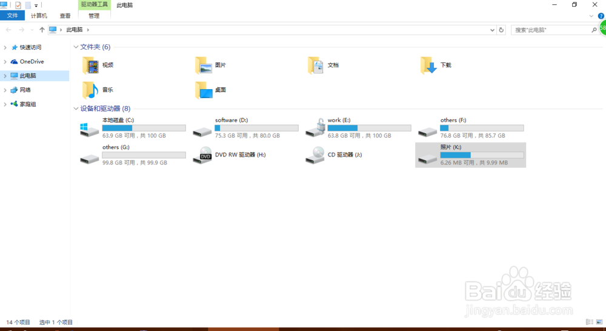Image resolution: width=606 pixels, height=331 pixels.
Task: Go up one folder level arrow
Action: click(42, 30)
